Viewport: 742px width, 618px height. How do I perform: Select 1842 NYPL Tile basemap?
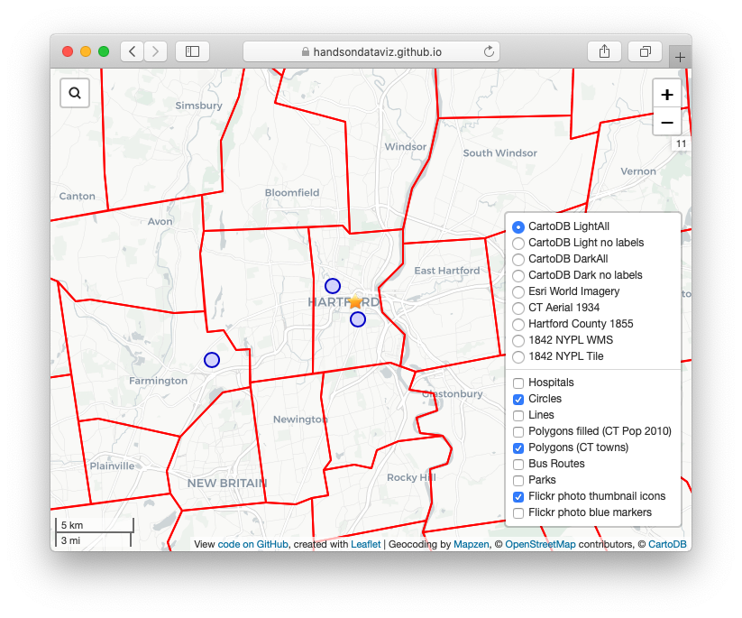click(x=518, y=356)
